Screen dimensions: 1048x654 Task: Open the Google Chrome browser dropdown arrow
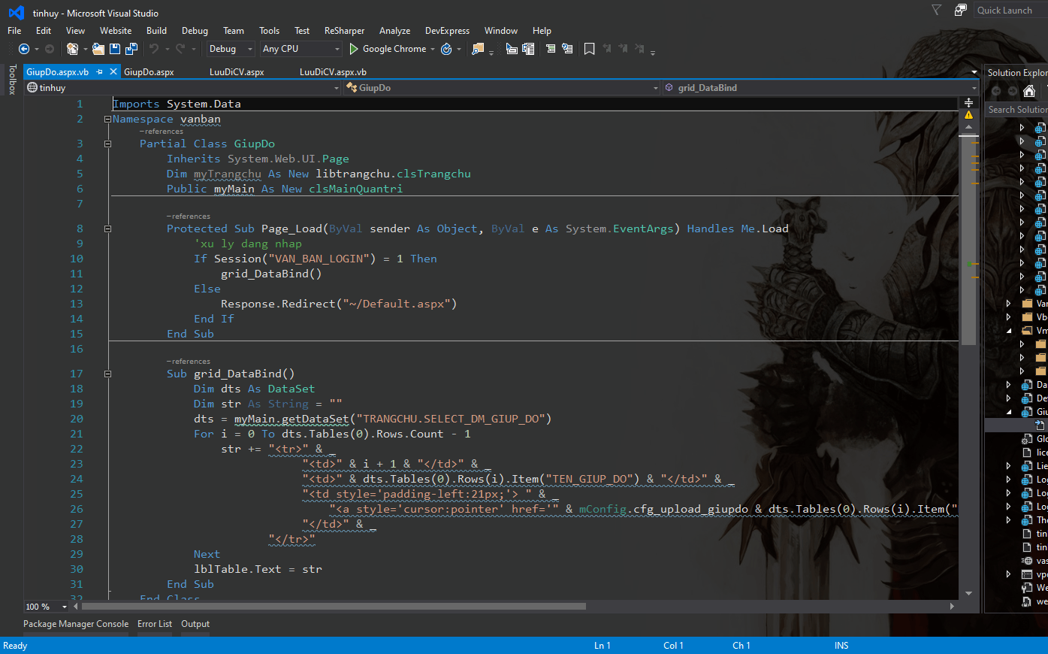pos(433,49)
